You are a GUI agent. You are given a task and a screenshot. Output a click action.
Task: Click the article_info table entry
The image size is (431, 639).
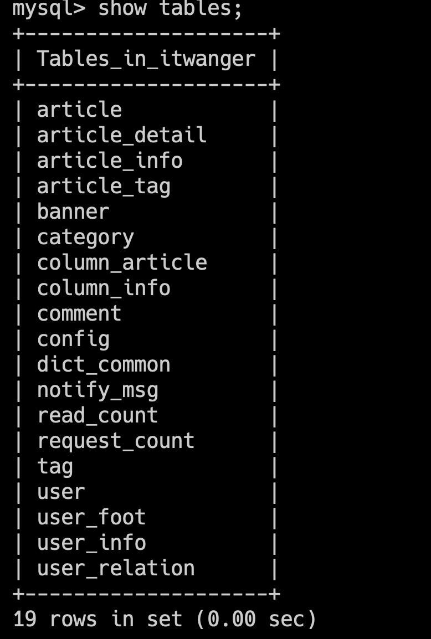pos(110,161)
